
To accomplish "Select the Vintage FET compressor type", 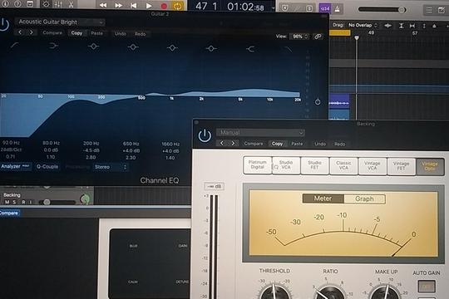I will (401, 166).
